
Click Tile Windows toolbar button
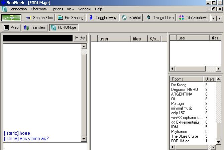[x=193, y=18]
